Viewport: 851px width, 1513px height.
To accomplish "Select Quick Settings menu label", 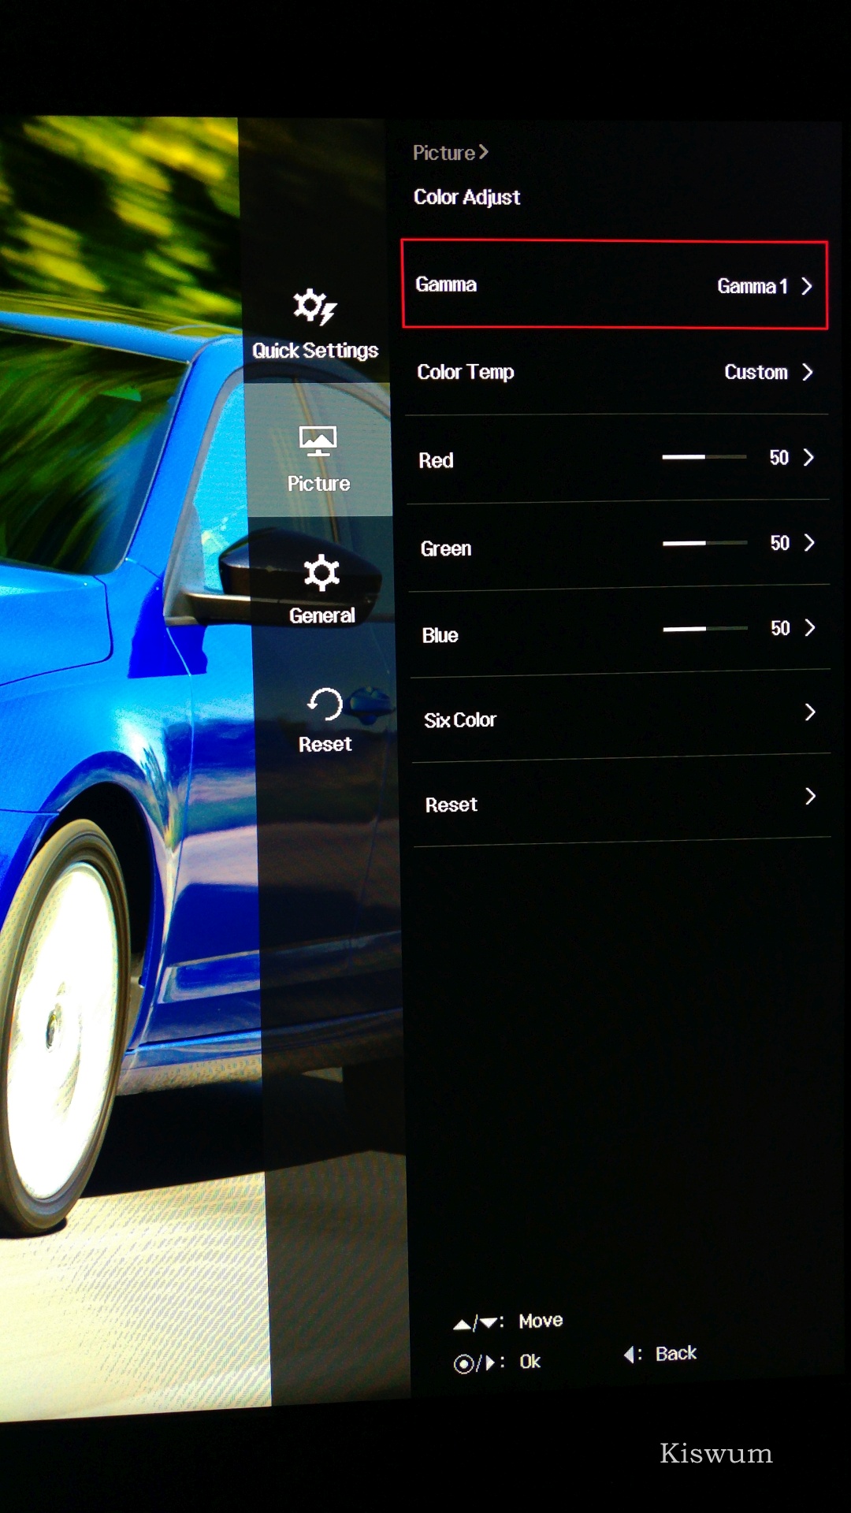I will (x=315, y=351).
